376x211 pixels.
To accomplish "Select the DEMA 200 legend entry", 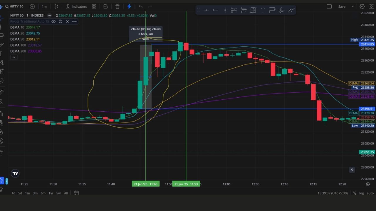I will point(26,51).
